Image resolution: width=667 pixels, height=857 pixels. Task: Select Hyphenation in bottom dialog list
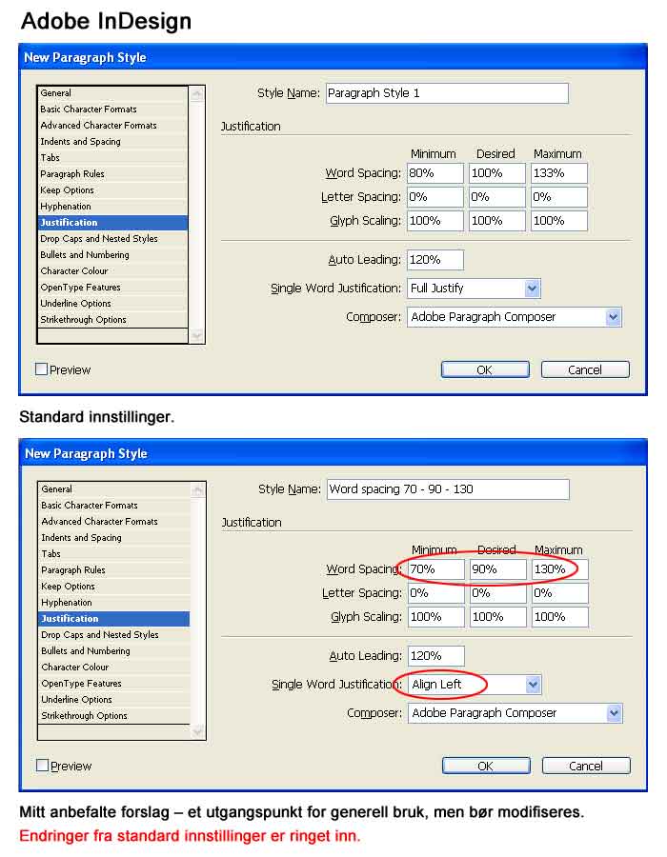[x=114, y=603]
